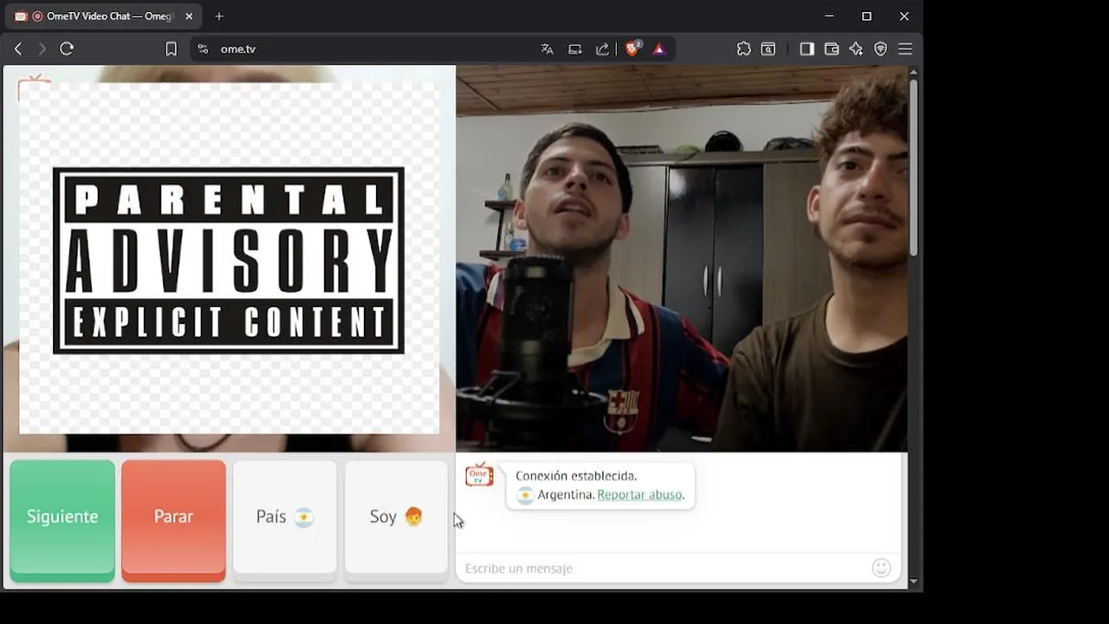
Task: Click the scrollbar down arrow
Action: (x=913, y=582)
